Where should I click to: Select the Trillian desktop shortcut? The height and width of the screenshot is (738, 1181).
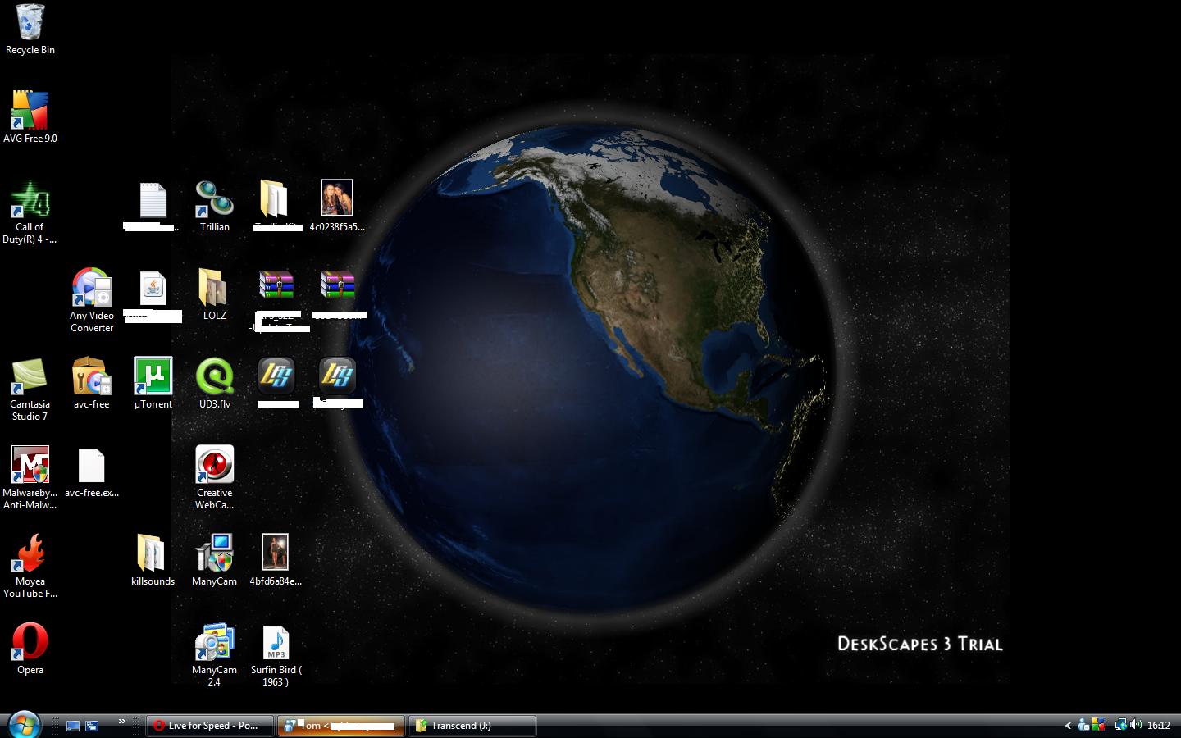tap(214, 199)
